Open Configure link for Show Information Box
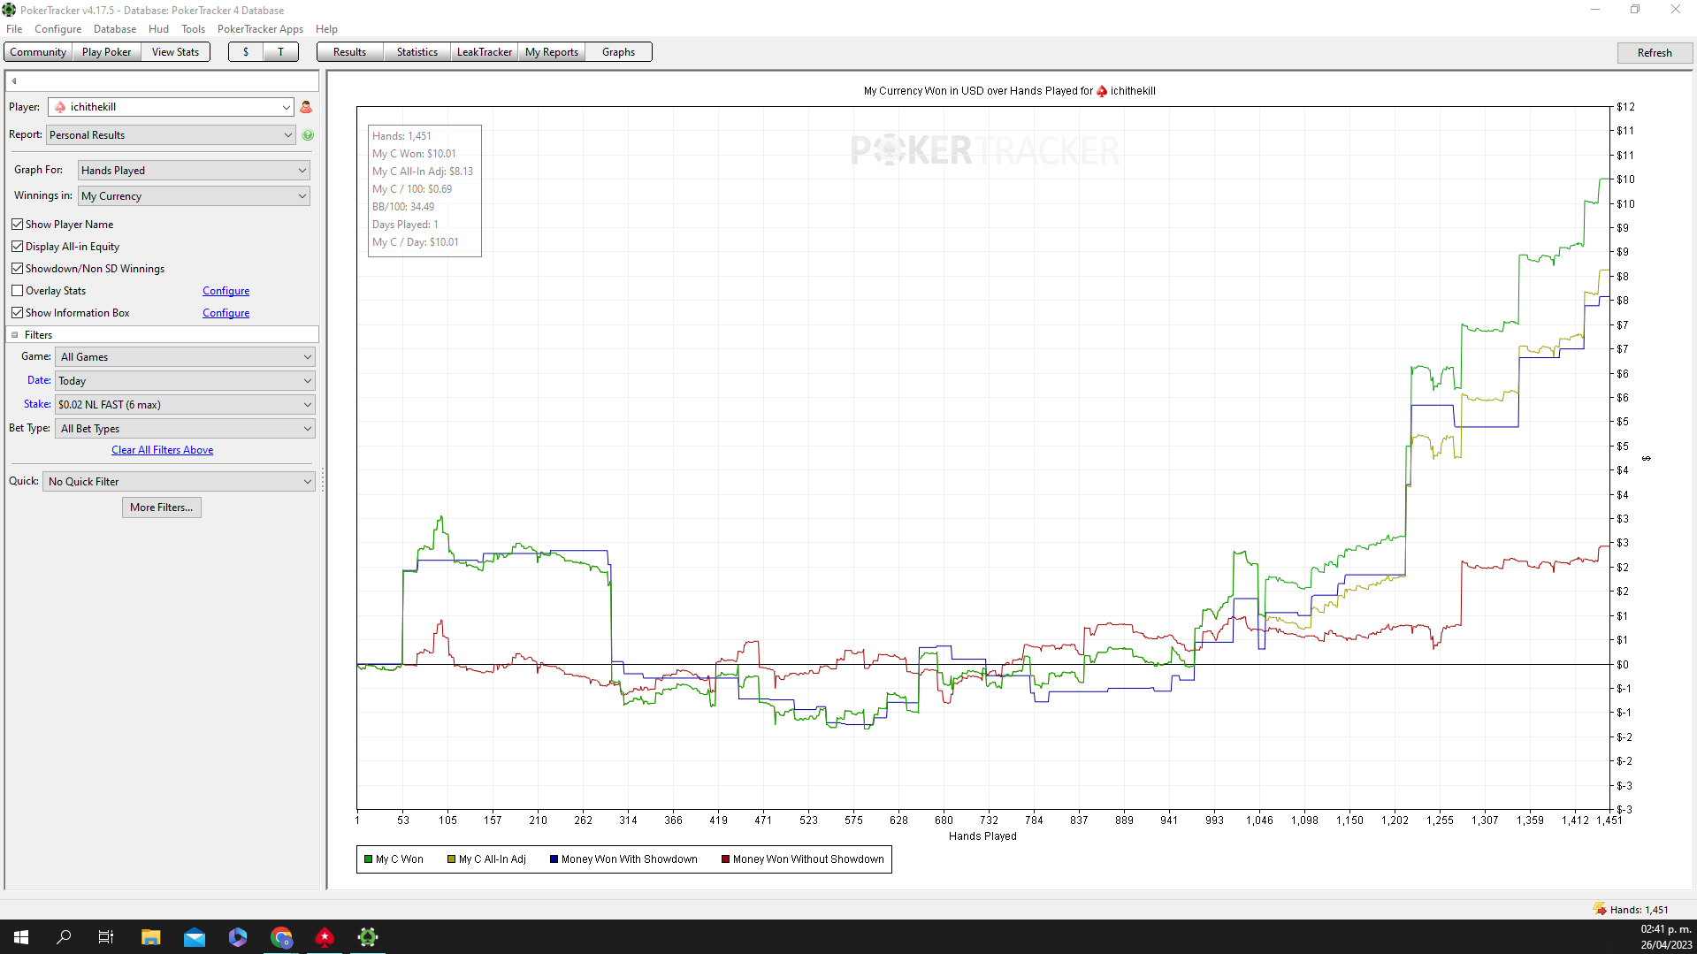The height and width of the screenshot is (954, 1697). tap(226, 313)
